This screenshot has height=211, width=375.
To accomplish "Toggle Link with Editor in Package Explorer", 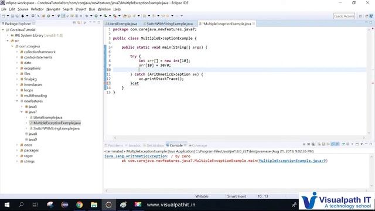I will tap(79, 22).
